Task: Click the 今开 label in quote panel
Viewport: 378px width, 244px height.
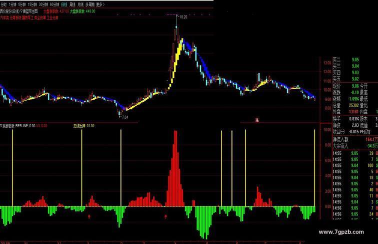Action: pos(364,86)
